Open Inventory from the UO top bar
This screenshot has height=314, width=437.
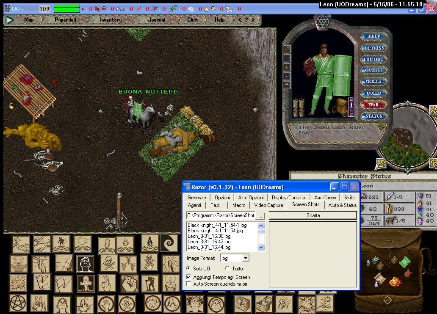[x=111, y=20]
